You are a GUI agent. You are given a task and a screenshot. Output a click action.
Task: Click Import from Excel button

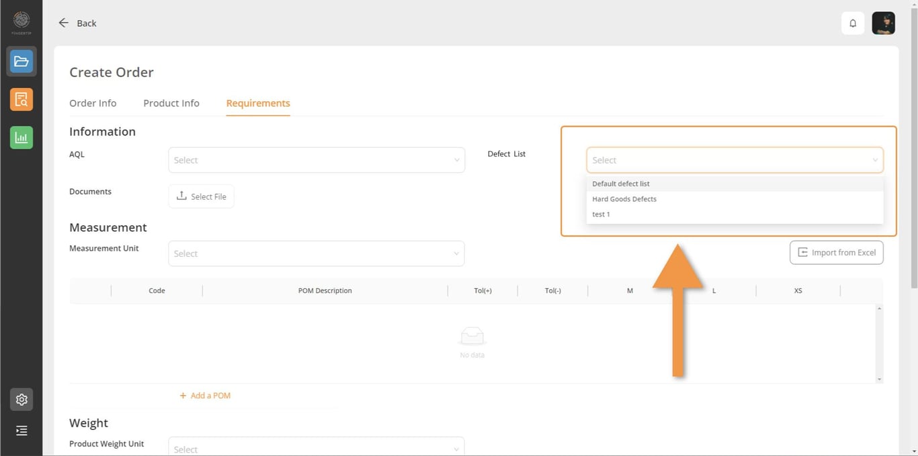tap(837, 253)
